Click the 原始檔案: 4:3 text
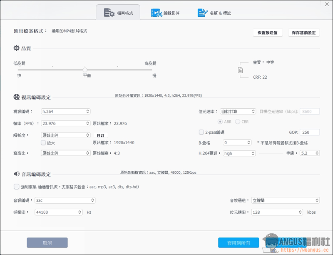Screen dimensions: 333x255 click(x=106, y=153)
